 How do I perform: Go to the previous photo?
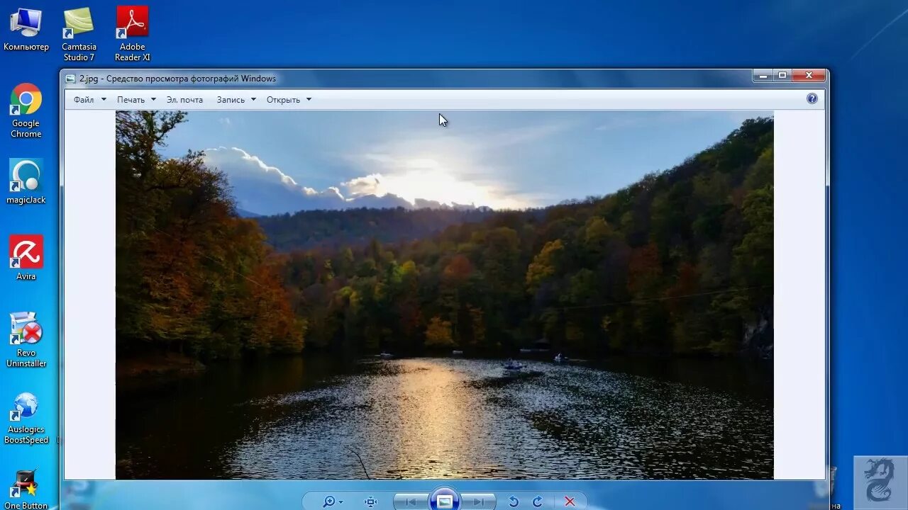coord(411,501)
